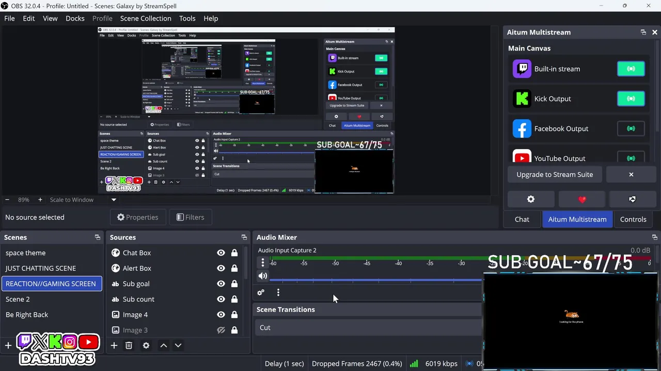Select the Be Right Back scene
The width and height of the screenshot is (661, 371).
pyautogui.click(x=52, y=314)
